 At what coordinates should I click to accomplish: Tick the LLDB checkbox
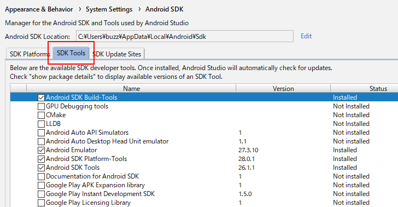tap(41, 124)
